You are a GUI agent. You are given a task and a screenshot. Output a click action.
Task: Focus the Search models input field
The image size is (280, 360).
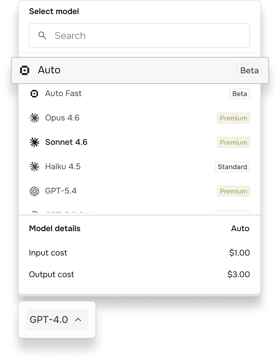(140, 35)
